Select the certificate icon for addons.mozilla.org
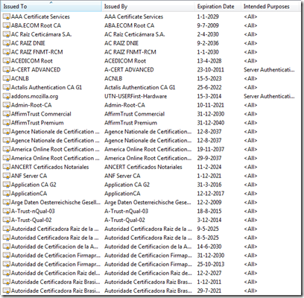Image resolution: width=304 pixels, height=298 pixels. tap(7, 96)
